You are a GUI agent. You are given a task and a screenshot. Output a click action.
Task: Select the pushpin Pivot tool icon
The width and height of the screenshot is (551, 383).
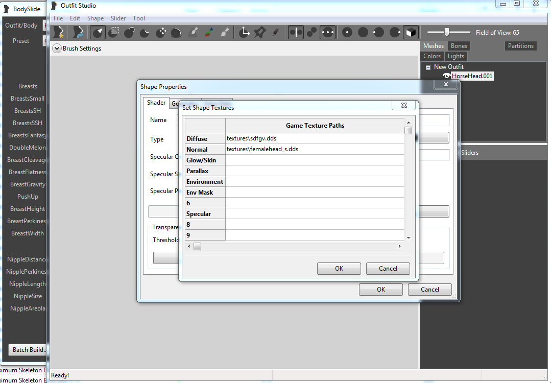pyautogui.click(x=260, y=32)
